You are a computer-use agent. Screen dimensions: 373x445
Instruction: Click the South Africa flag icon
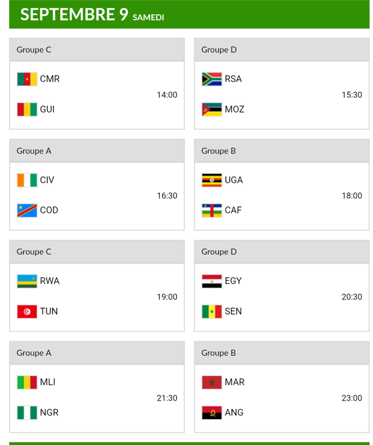pyautogui.click(x=212, y=79)
